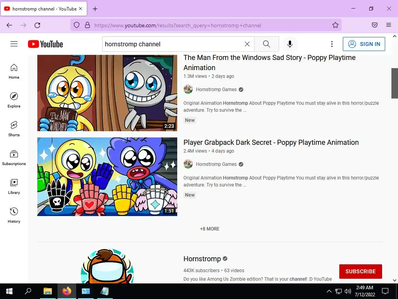Click "443K subscribers" text
Image resolution: width=398 pixels, height=299 pixels.
(x=202, y=271)
